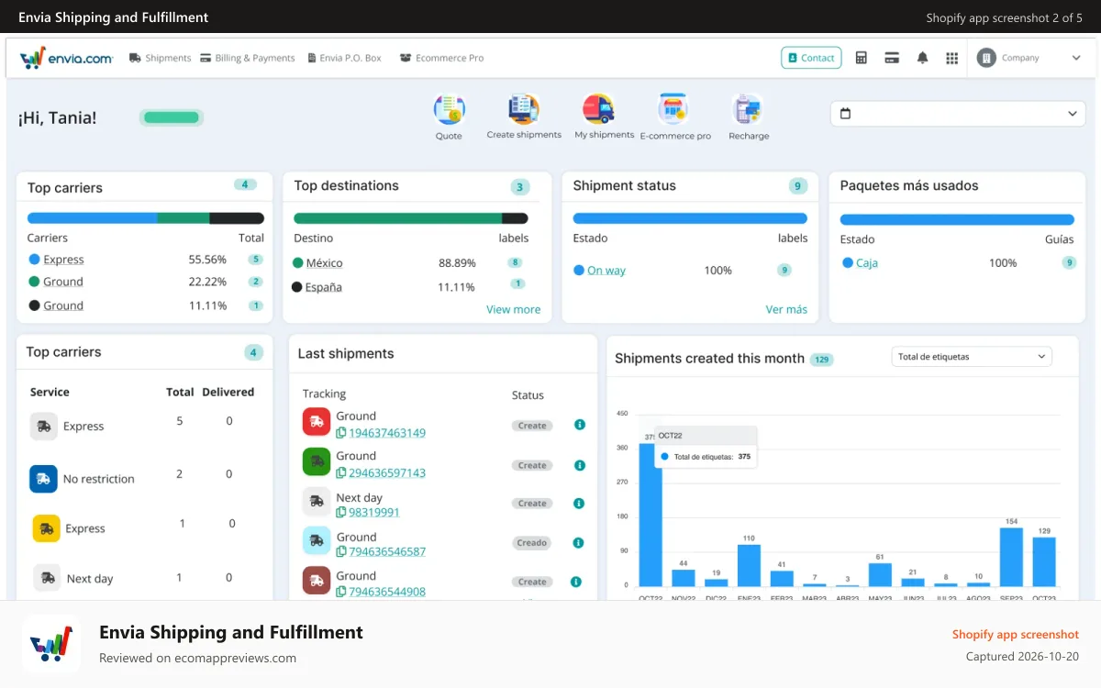Image resolution: width=1101 pixels, height=688 pixels.
Task: Click info icon for shipment 98319991
Action: 578,504
